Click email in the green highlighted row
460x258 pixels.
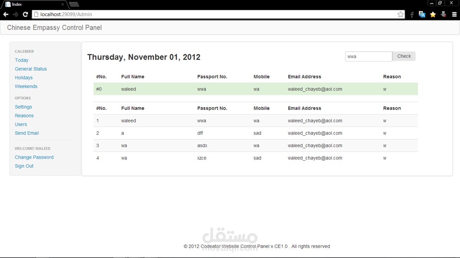tap(315, 89)
